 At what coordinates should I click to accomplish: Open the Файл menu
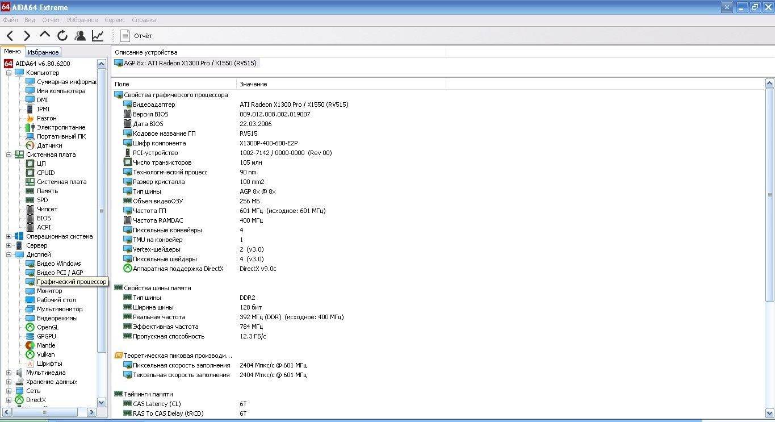(x=11, y=20)
